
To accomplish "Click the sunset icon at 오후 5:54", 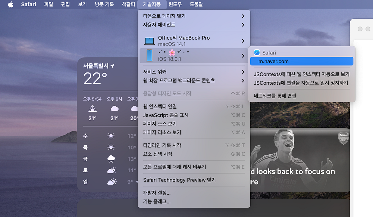I will click(93, 109).
